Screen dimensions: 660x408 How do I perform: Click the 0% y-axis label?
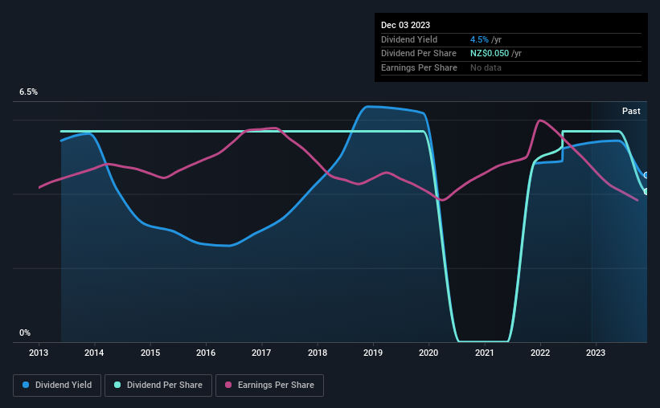click(25, 333)
